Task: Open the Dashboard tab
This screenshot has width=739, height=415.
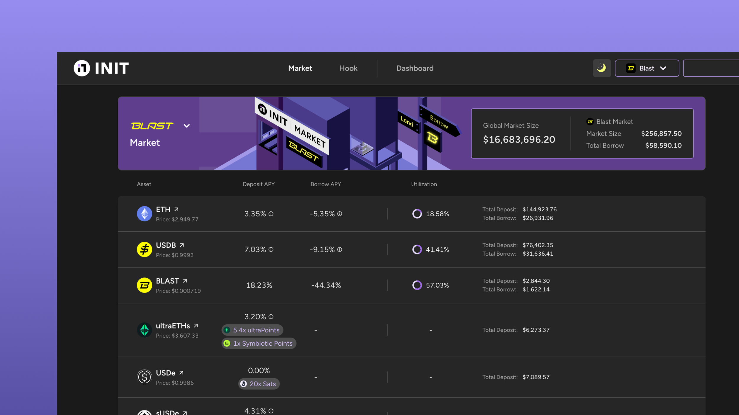Action: 414,68
